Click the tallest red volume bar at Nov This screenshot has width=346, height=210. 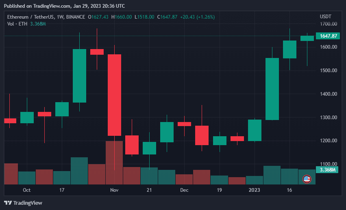tap(114, 163)
